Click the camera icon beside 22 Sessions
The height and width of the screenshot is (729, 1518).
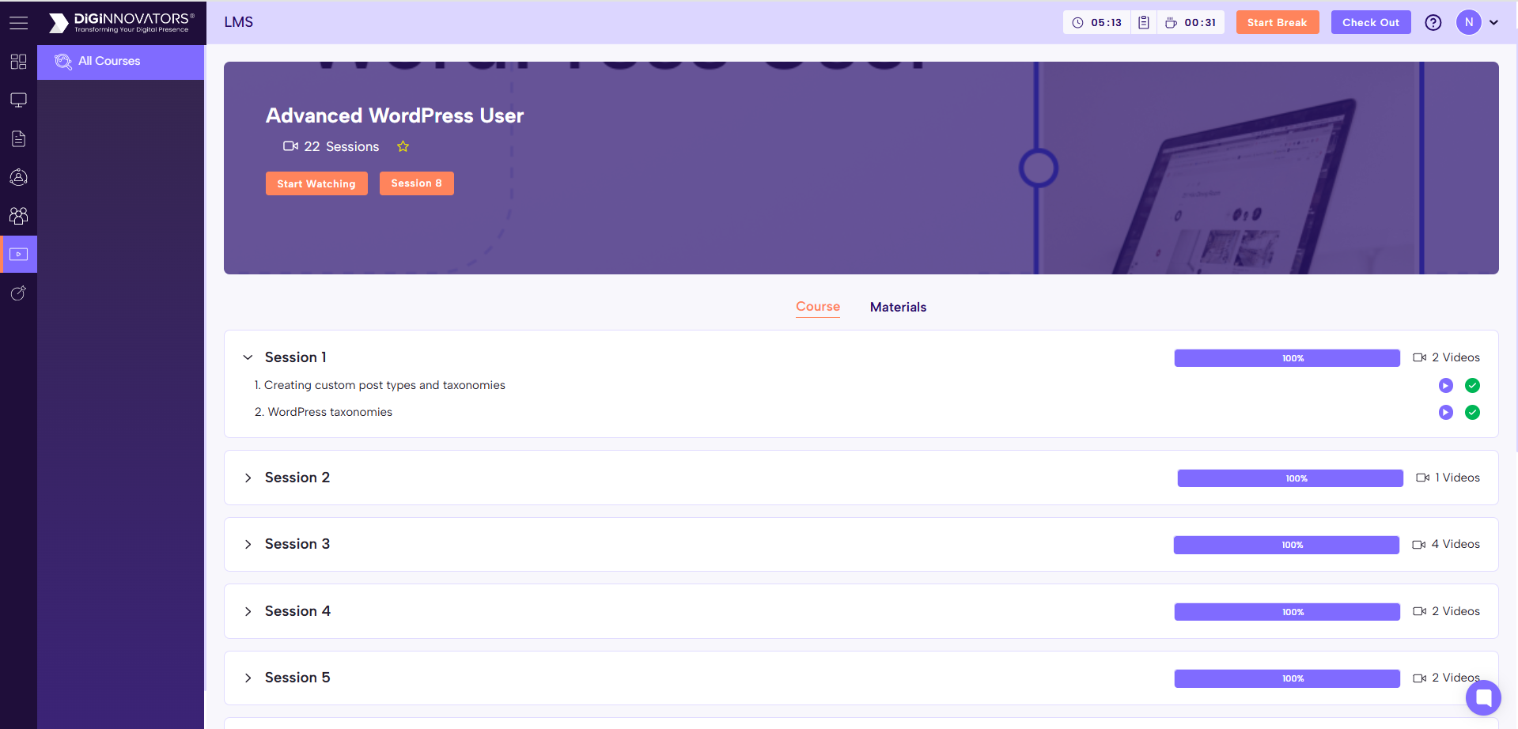click(x=290, y=146)
